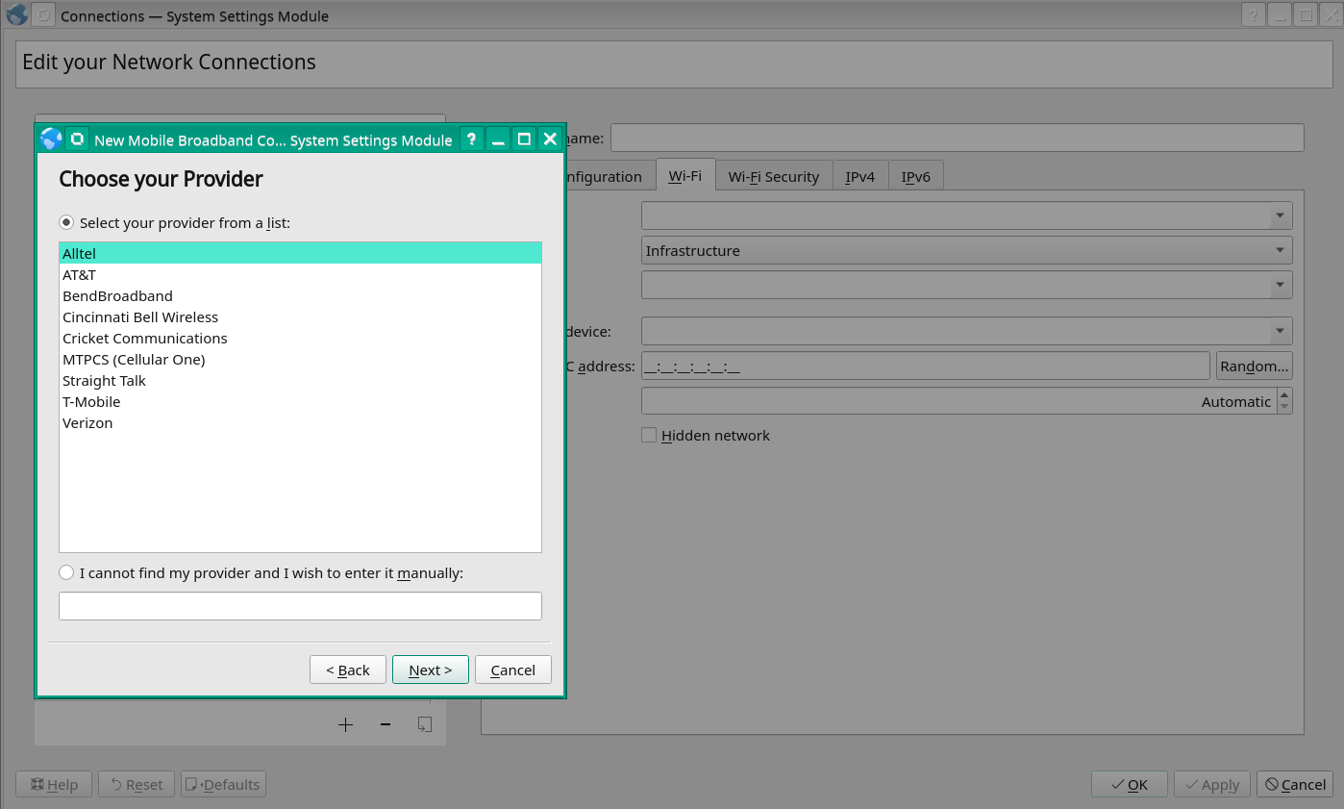The image size is (1344, 809).
Task: Open Help in Connections window
Action: tap(54, 784)
